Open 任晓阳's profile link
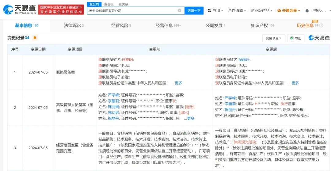This screenshot has height=171, width=331. coord(127,60)
